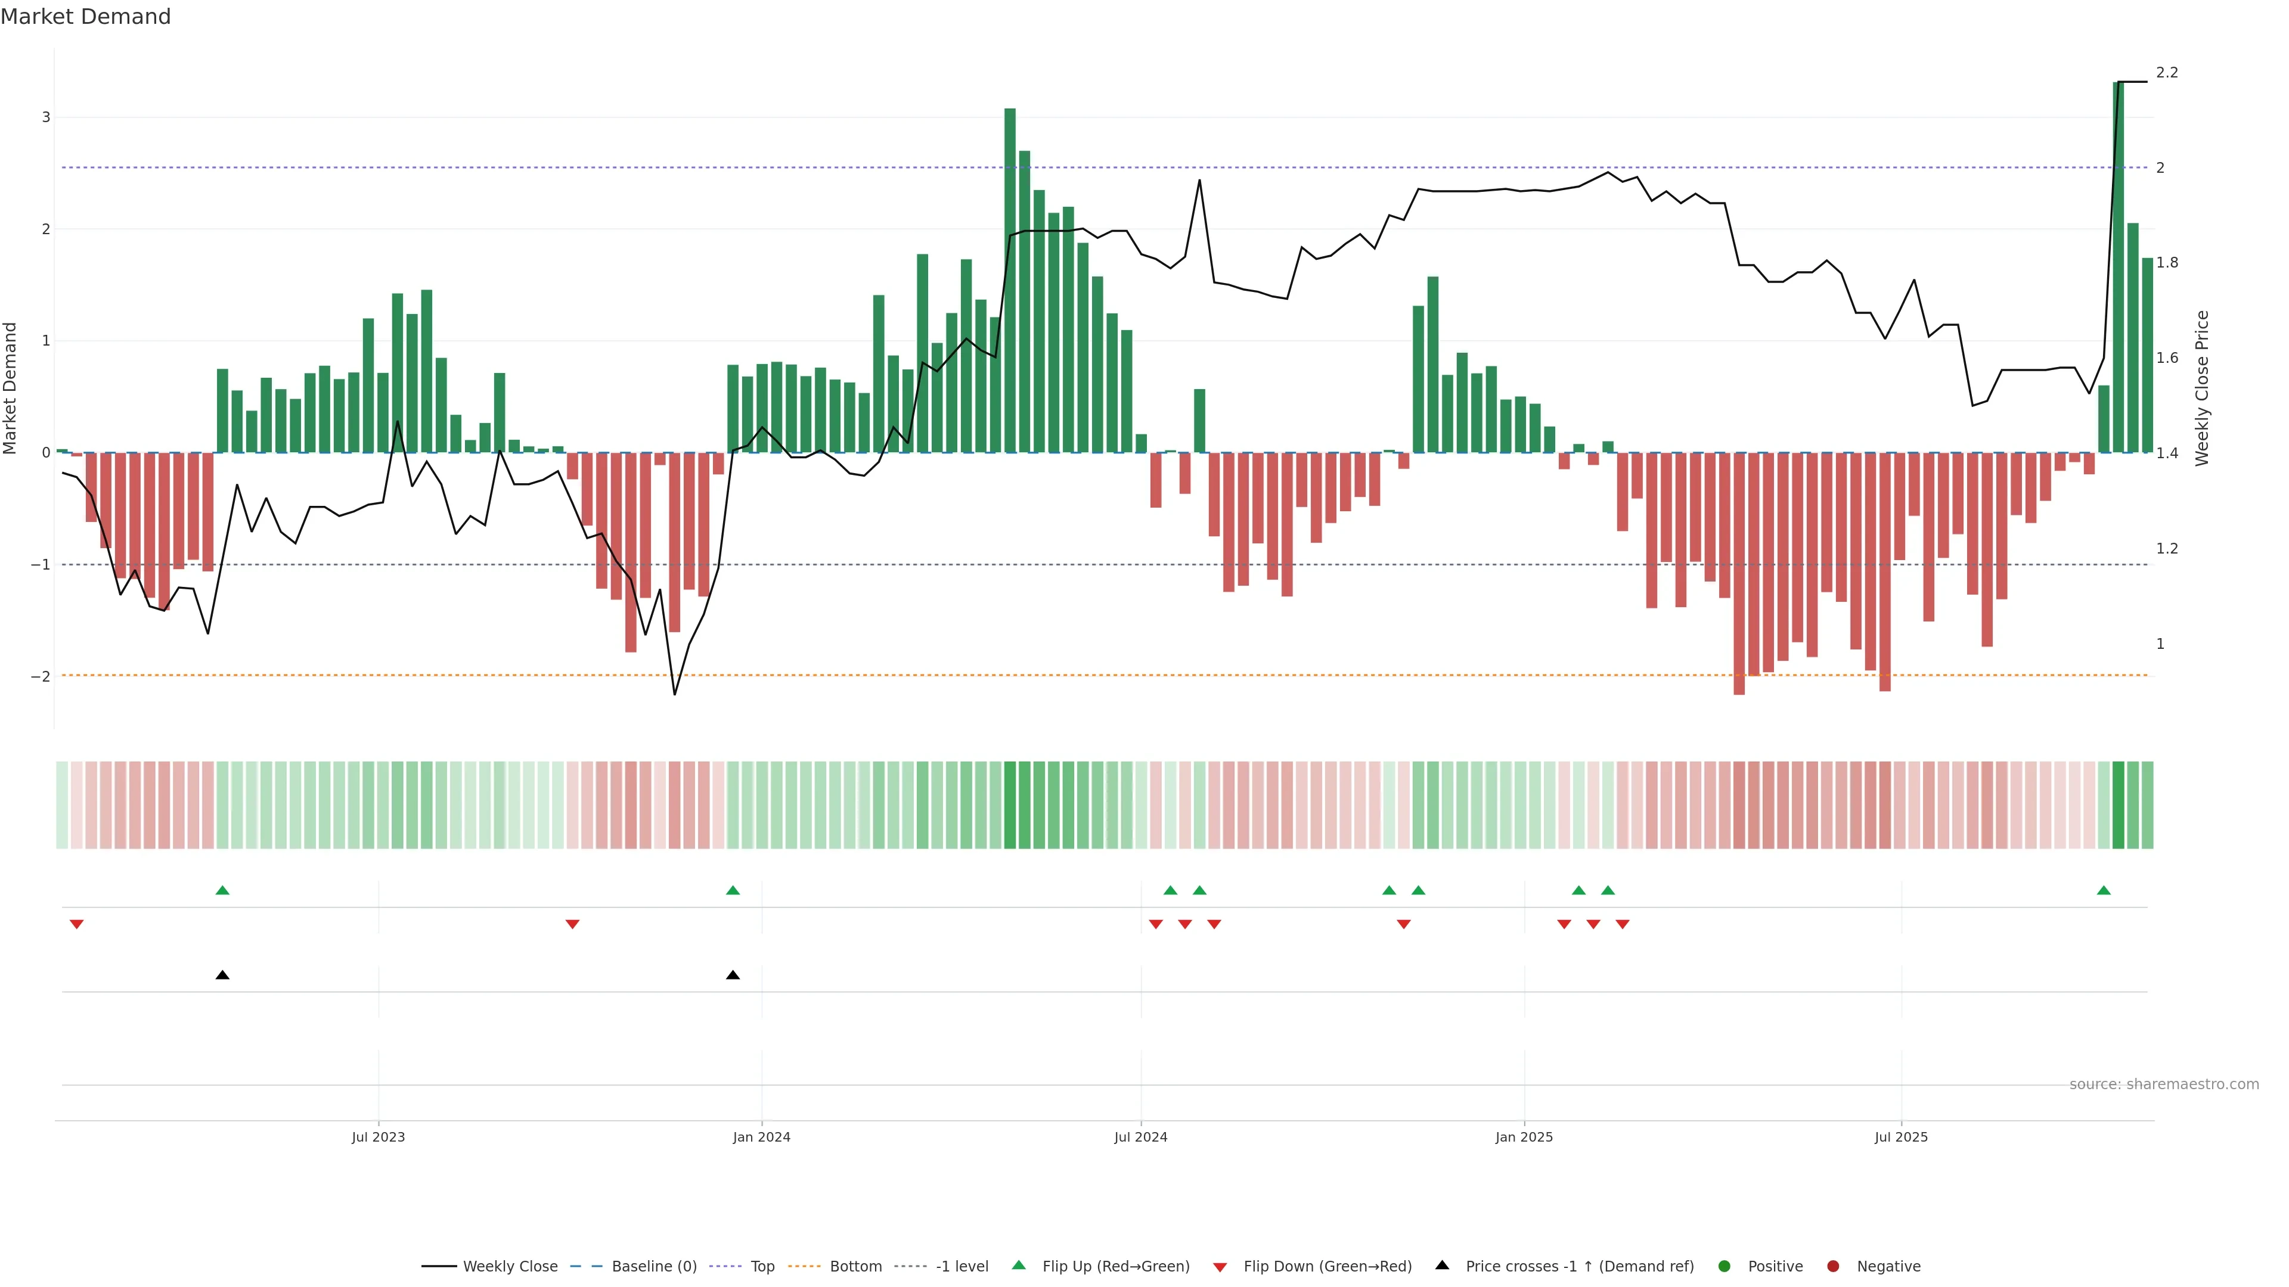Click the darkest green heatmap strip cell
The height and width of the screenshot is (1287, 2289).
point(2119,805)
